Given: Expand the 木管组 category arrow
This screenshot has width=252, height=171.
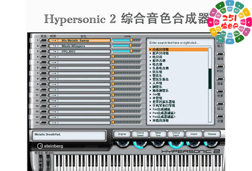Looking at the screenshot, I should tap(150, 98).
